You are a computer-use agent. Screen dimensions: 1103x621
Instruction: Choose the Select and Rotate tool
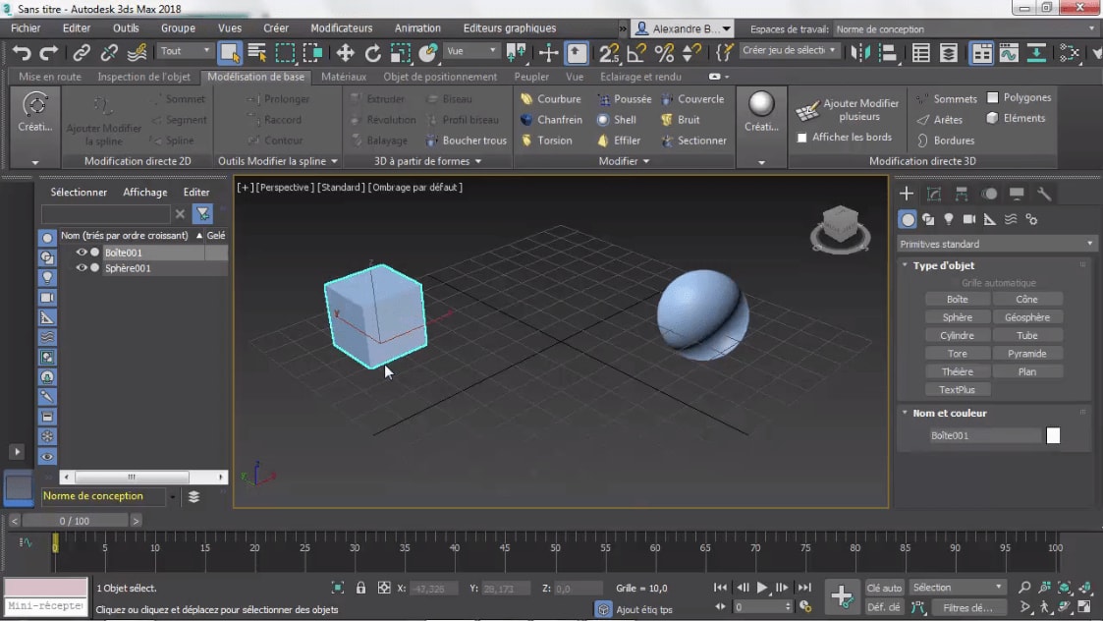pos(373,52)
